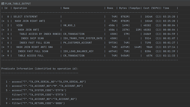
Task: Select predicate 5 access TA_SYSTEM_CODE='ETFTA' line
Action: (36, 90)
